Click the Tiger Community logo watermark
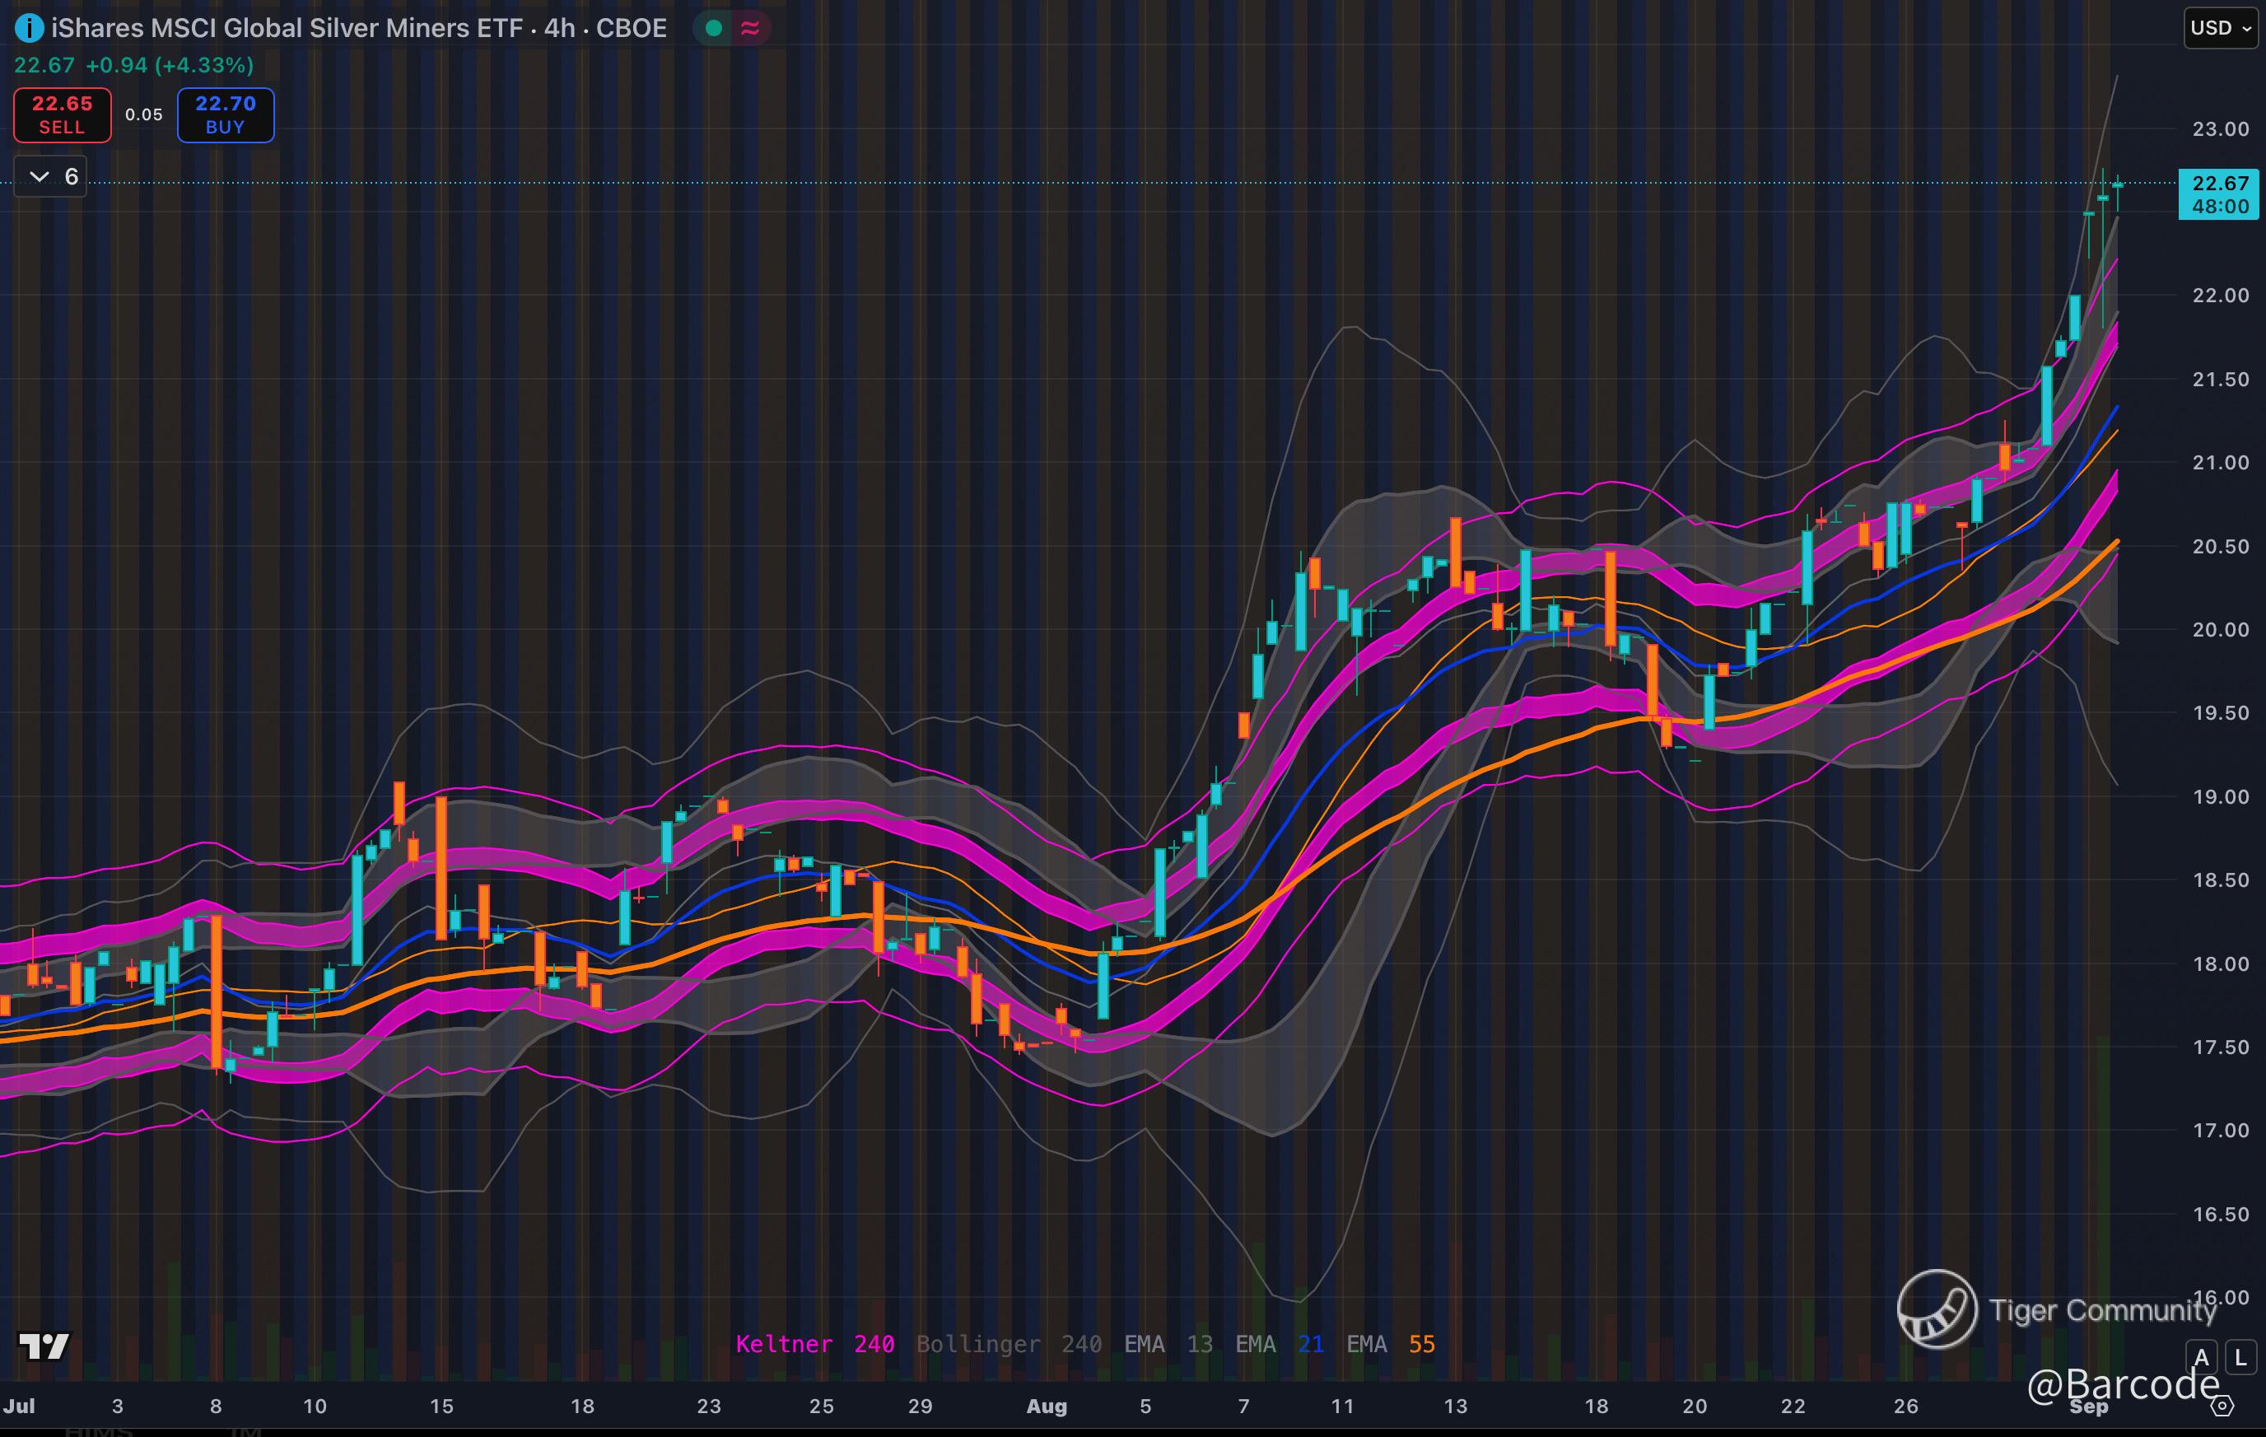 [1937, 1309]
